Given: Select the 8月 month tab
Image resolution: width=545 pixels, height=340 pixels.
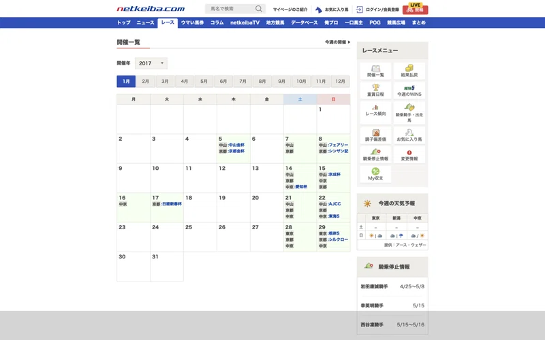Looking at the screenshot, I should (262, 81).
